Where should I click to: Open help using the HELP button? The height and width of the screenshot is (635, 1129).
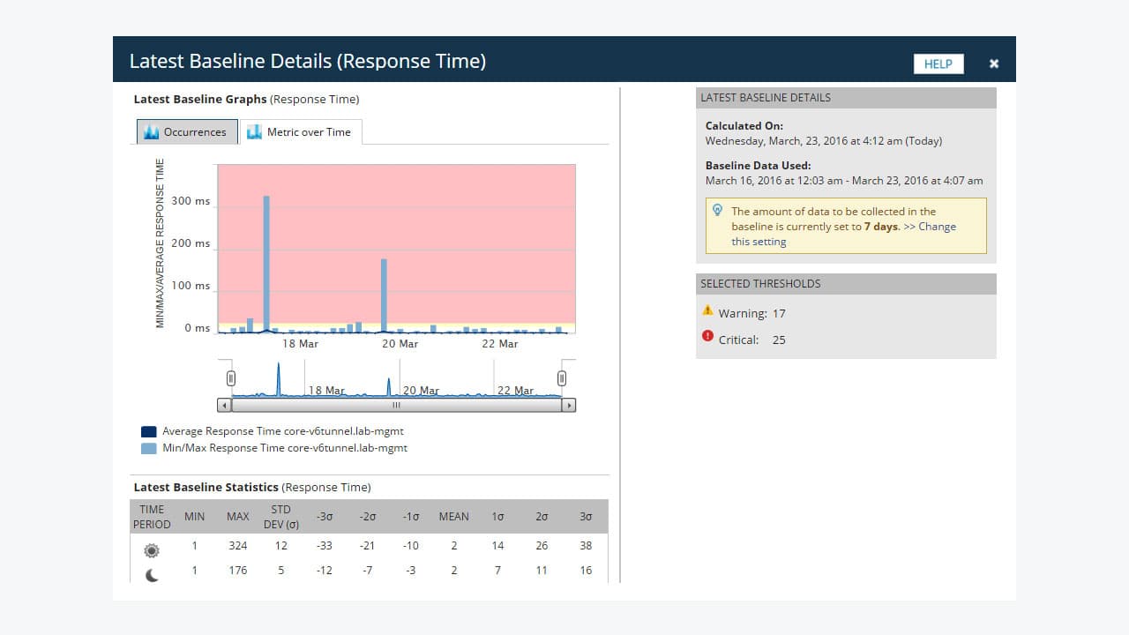click(x=938, y=63)
